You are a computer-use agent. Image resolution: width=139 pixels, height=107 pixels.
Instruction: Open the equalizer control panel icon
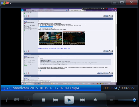[28, 100]
